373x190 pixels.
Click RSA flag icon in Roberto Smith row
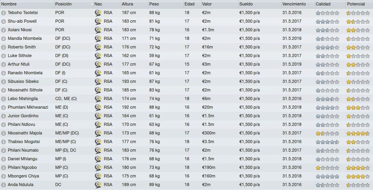click(x=98, y=47)
